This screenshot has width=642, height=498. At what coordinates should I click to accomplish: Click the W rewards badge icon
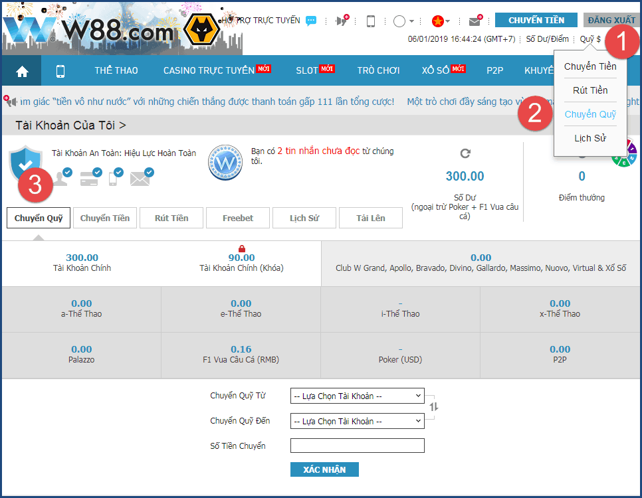225,163
